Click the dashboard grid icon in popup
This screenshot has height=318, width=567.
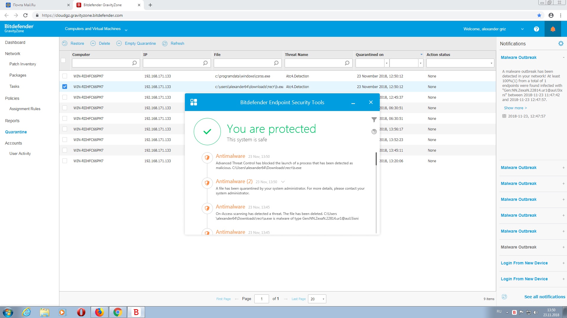(x=194, y=102)
